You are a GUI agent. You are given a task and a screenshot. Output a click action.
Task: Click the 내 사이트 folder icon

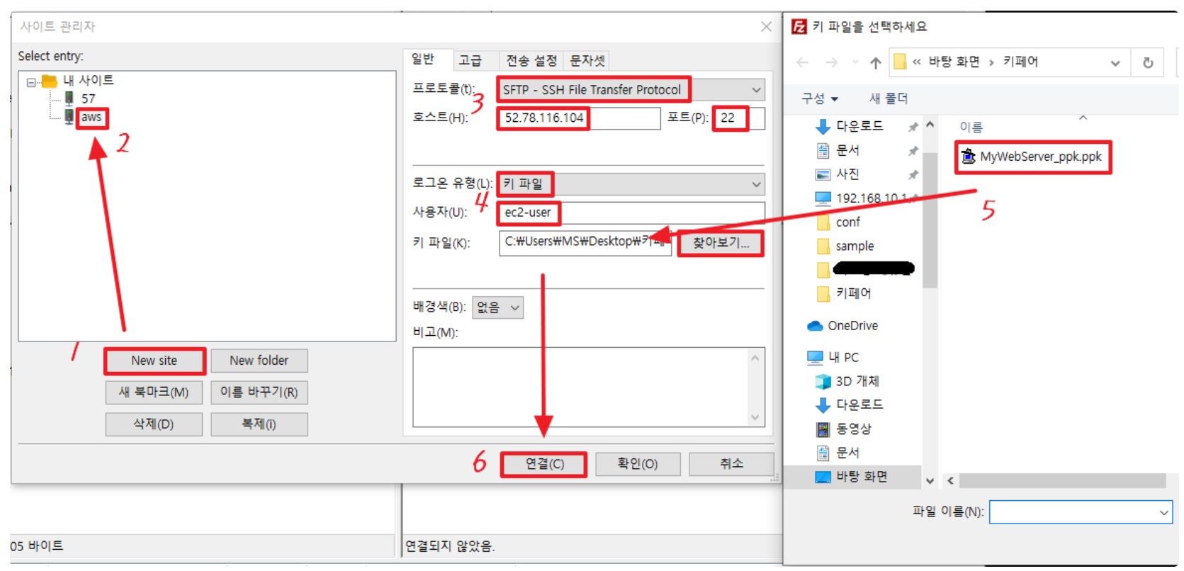tap(49, 81)
